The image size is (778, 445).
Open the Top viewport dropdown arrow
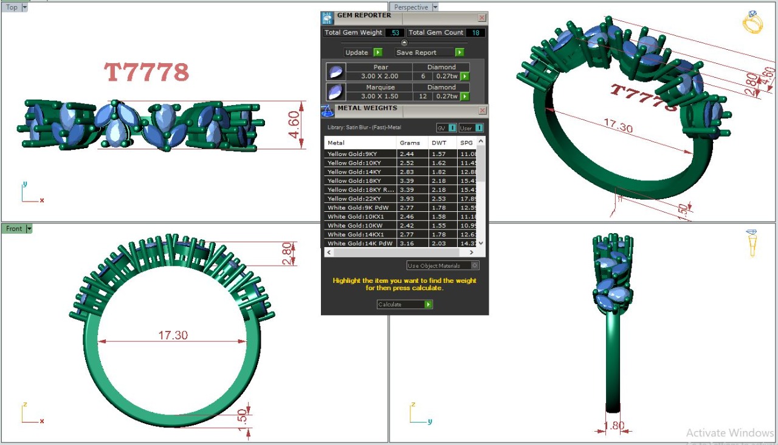click(25, 8)
